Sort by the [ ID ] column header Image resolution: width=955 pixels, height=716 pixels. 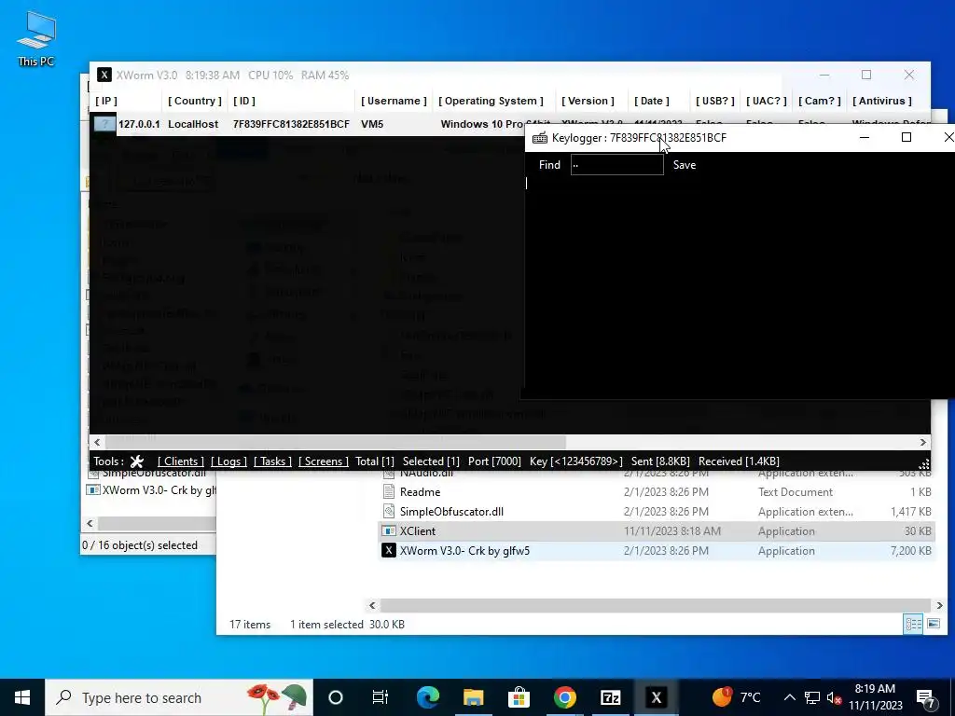point(244,101)
